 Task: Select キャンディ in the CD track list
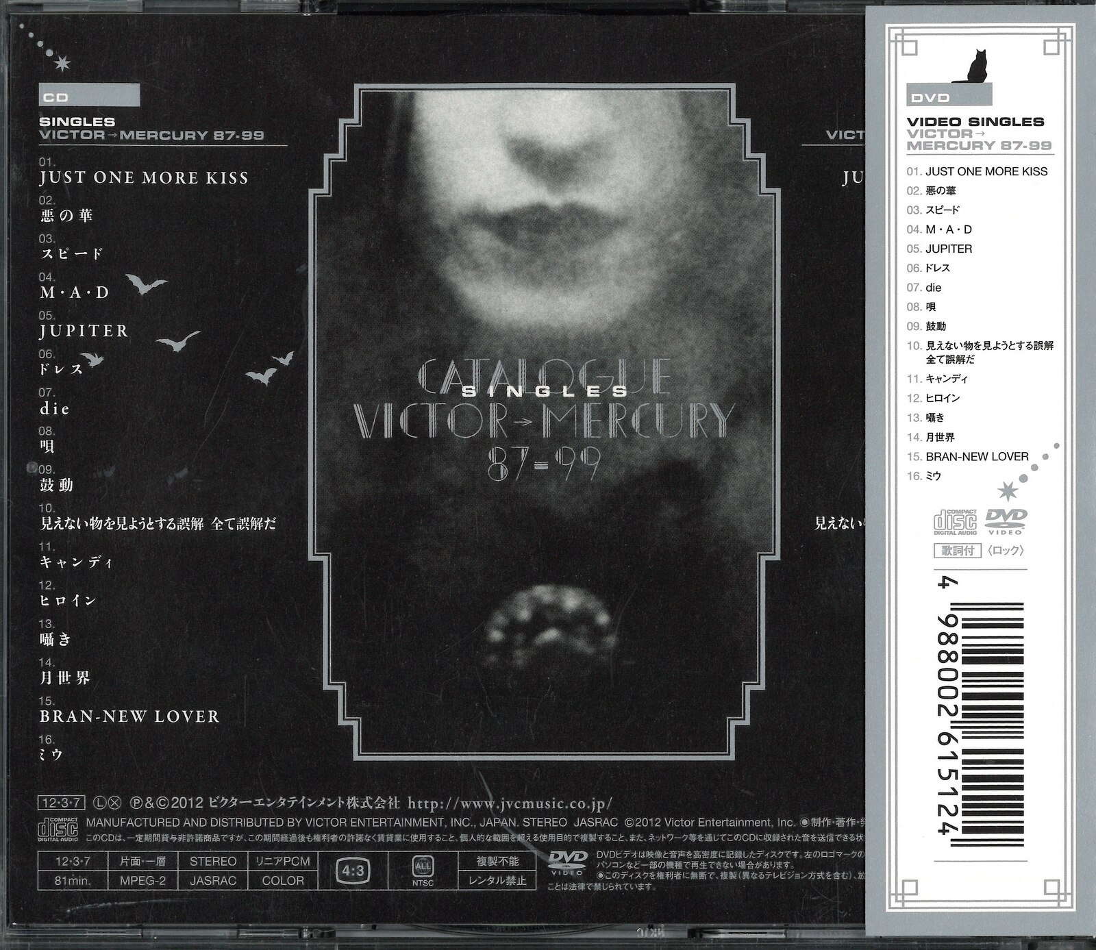coord(76,562)
